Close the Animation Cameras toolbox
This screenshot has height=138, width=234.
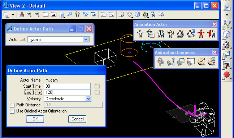214,52
